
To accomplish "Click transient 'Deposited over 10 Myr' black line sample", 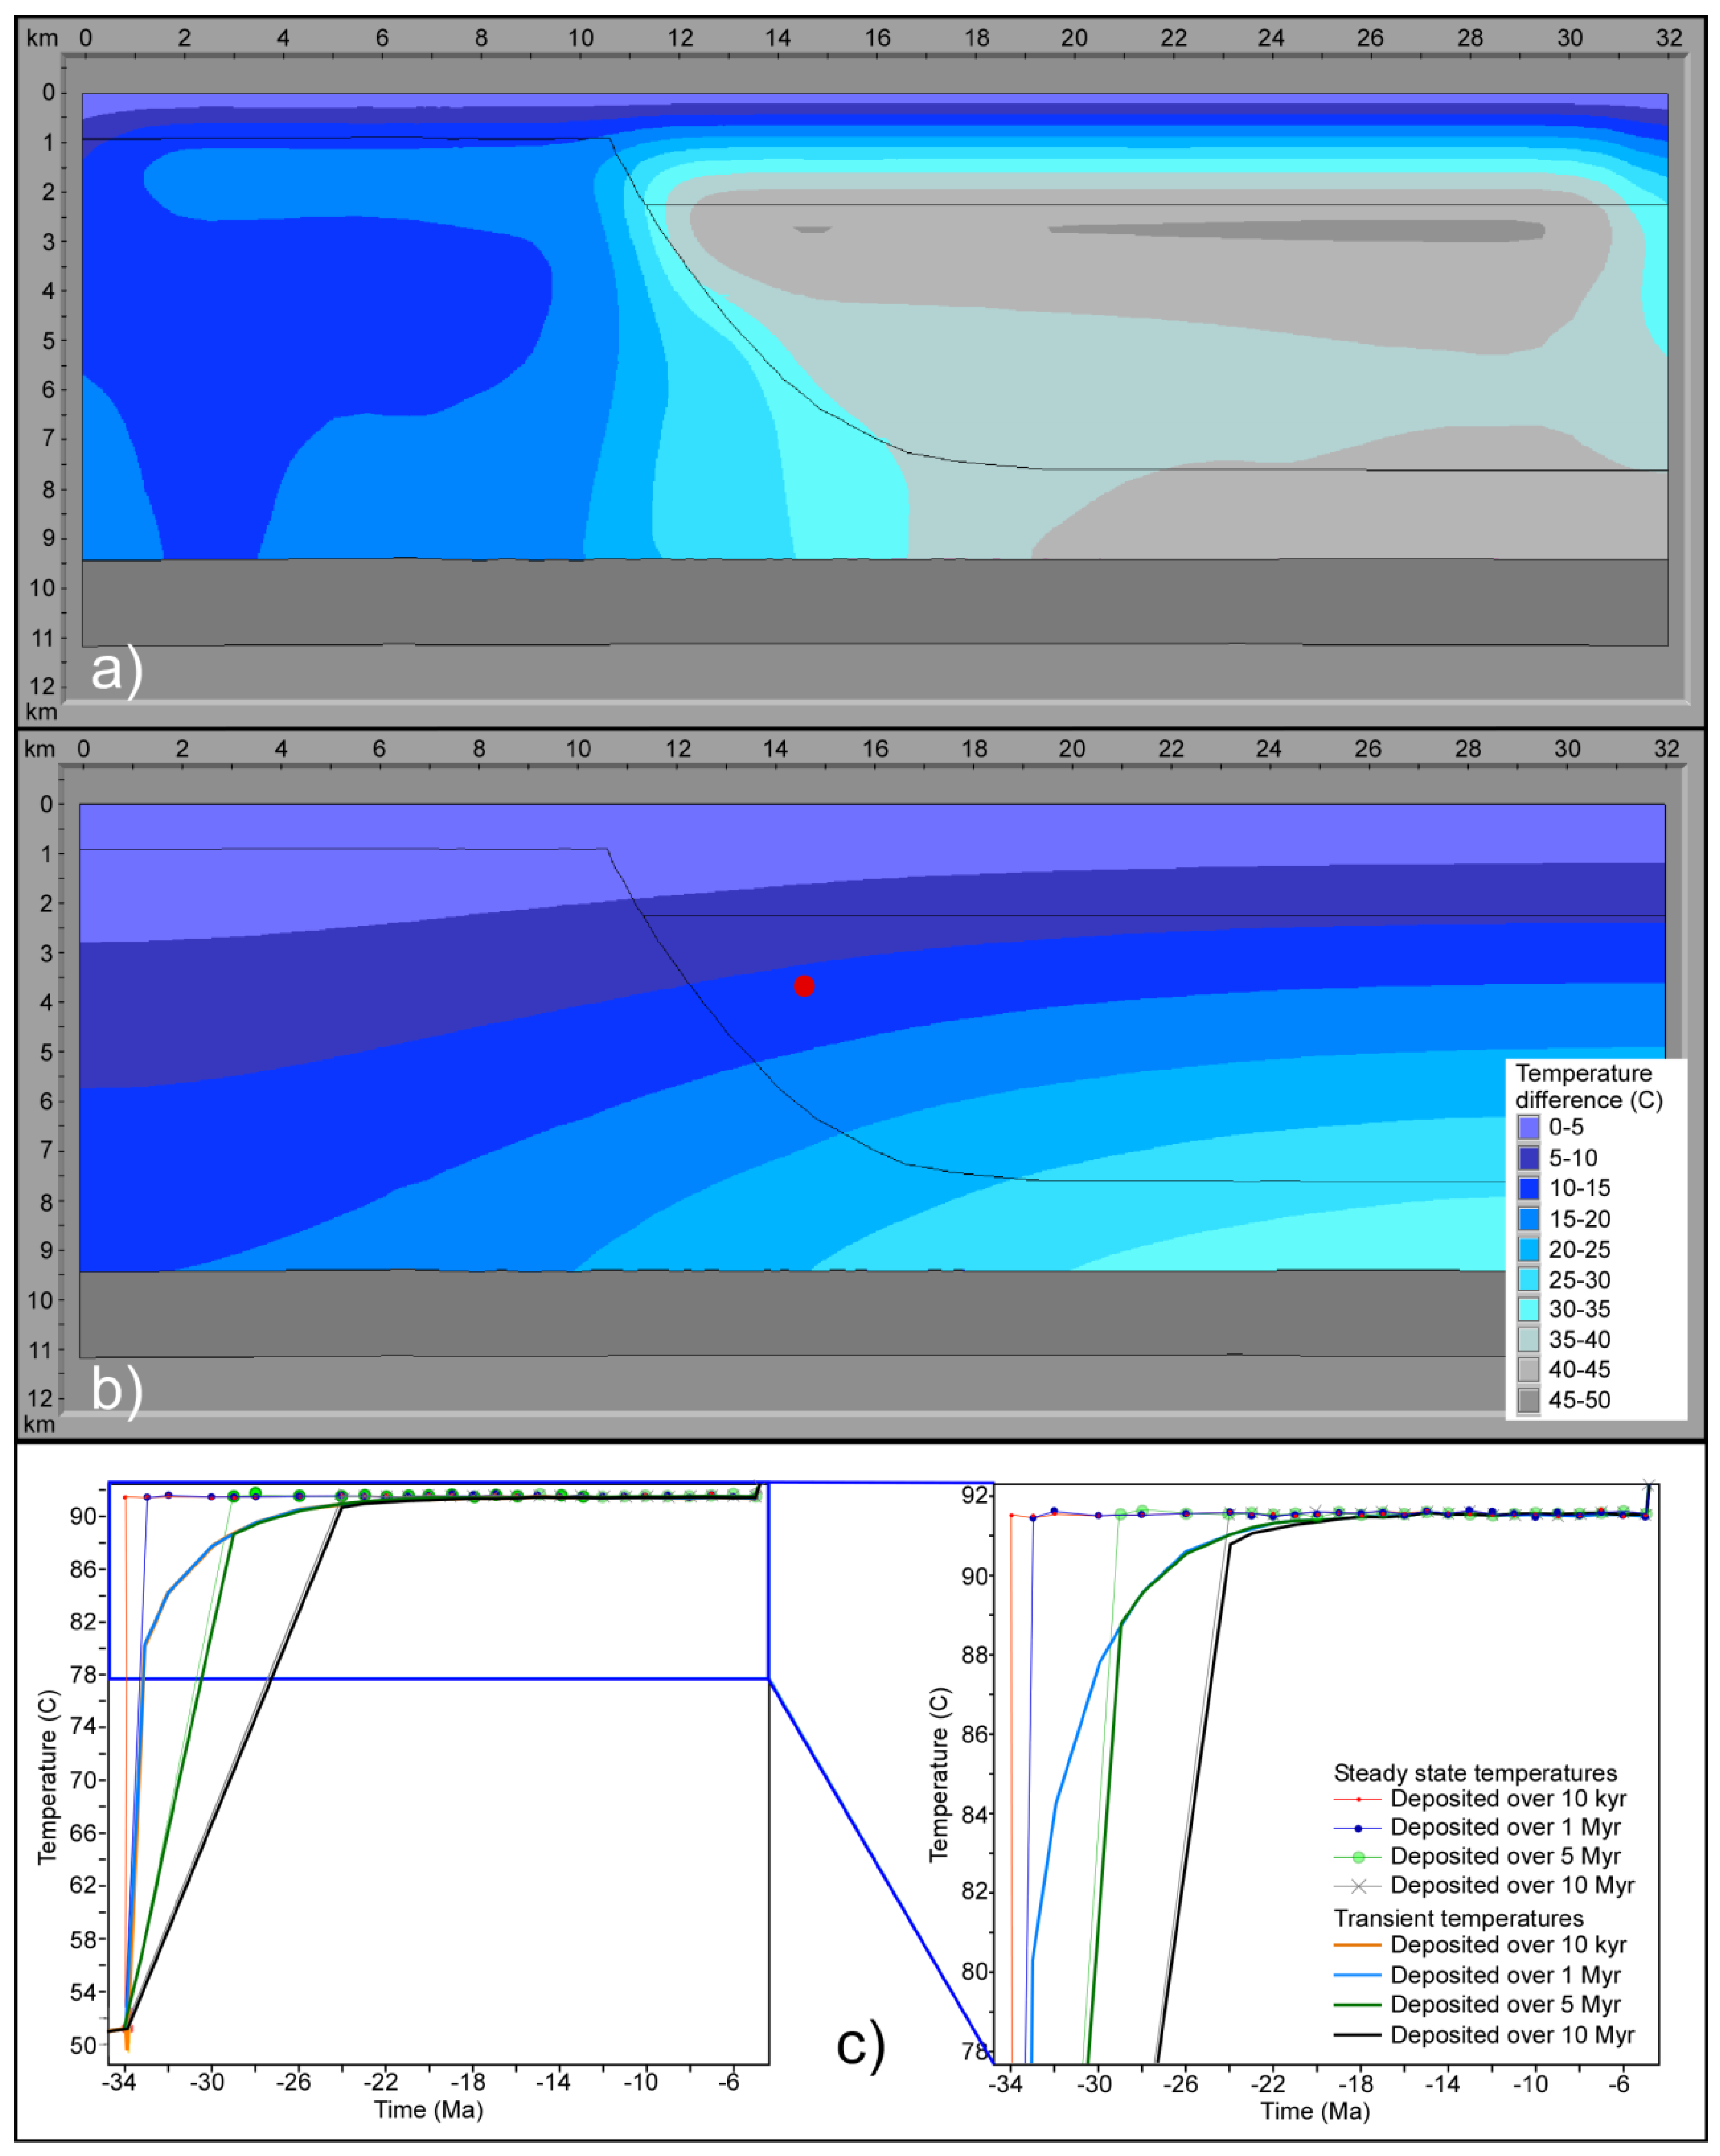I will coord(1358,2035).
